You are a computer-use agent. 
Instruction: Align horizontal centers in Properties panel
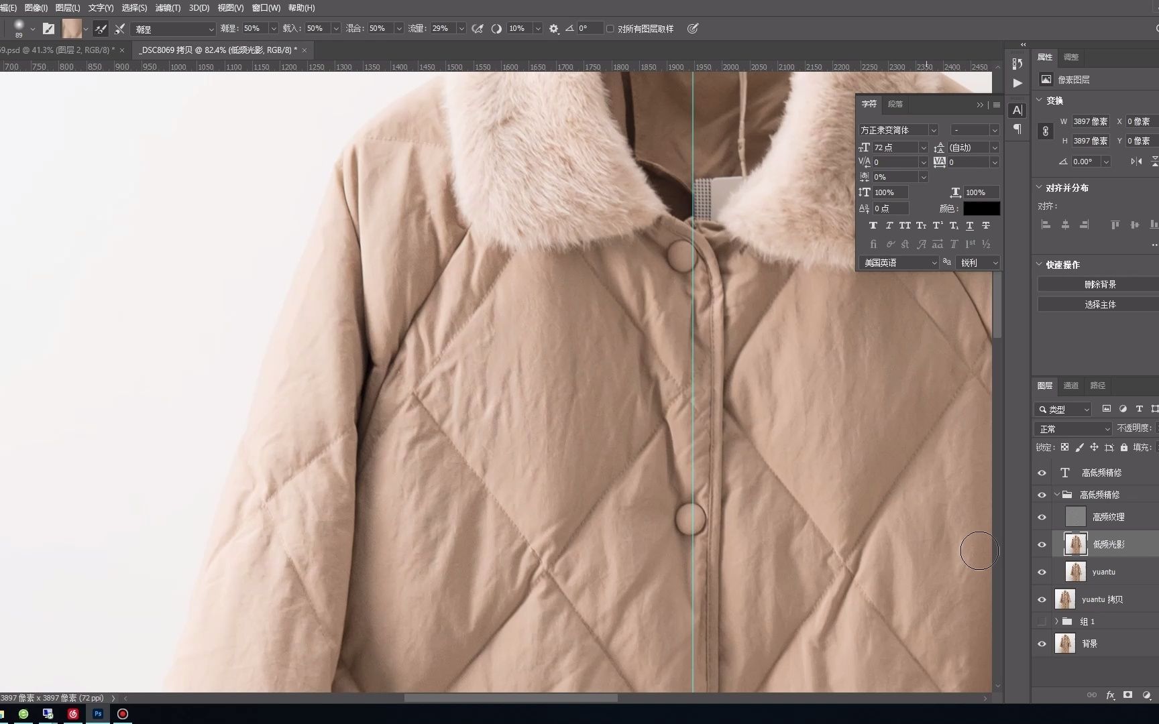1065,225
